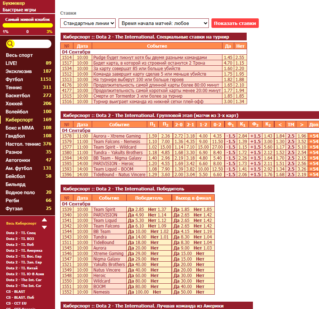Click the down arrow beside Весь Киберспорт

coord(44,227)
